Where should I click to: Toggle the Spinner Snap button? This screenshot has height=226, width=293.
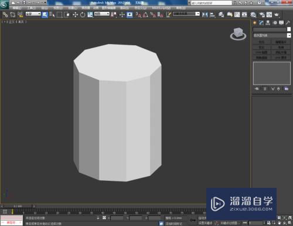pos(160,15)
